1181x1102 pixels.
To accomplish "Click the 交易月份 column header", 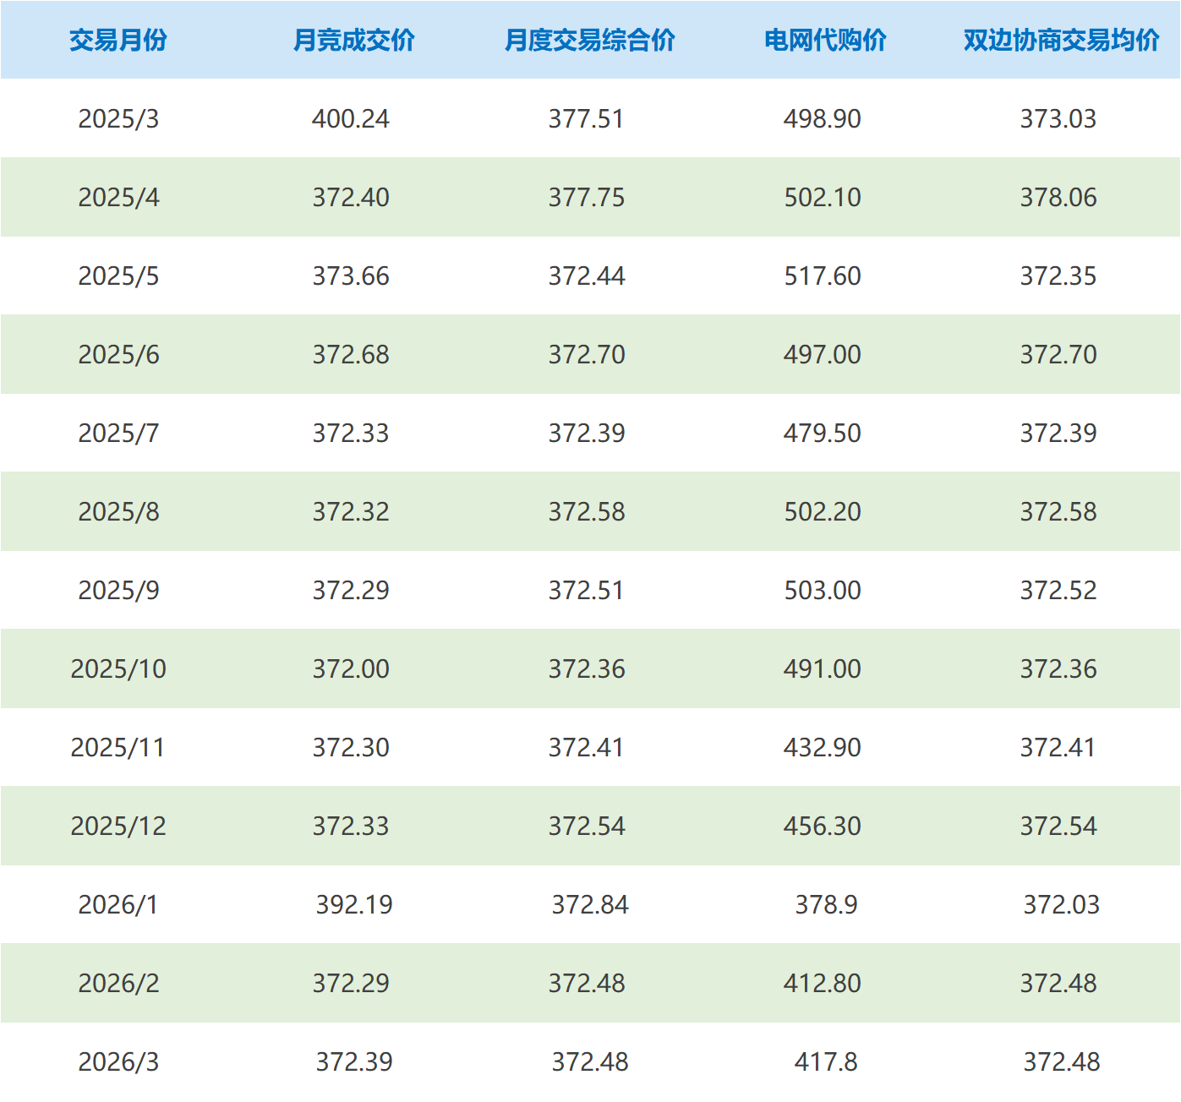I will click(x=118, y=40).
